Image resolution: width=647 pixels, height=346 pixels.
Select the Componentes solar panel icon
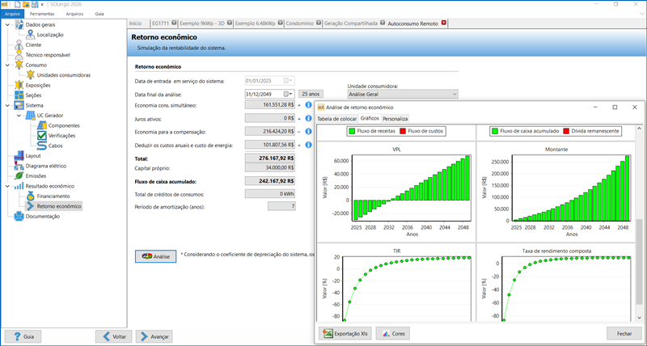pyautogui.click(x=42, y=125)
